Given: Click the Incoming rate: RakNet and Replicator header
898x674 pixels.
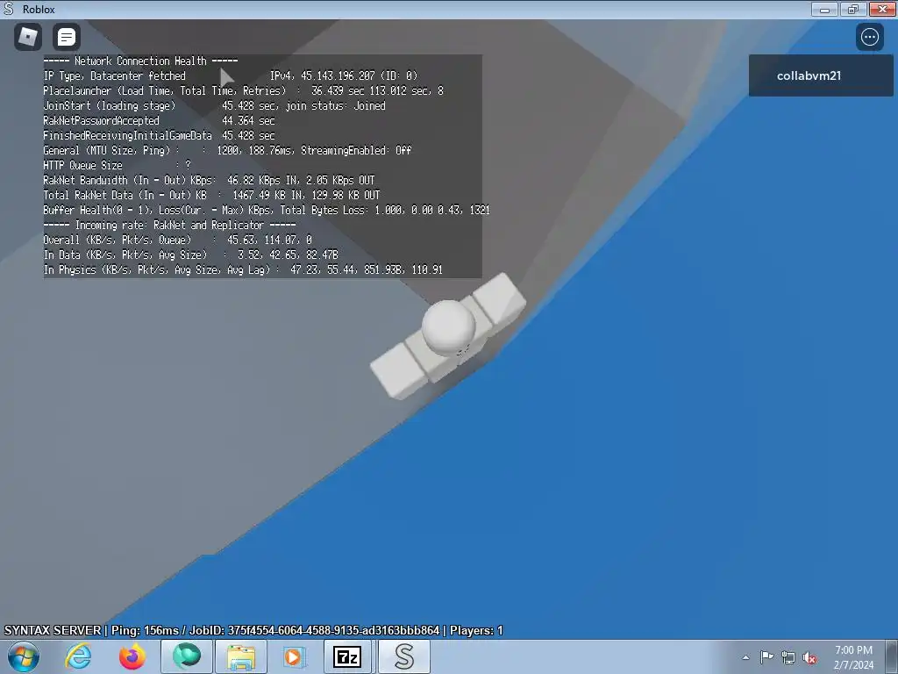Looking at the screenshot, I should (169, 225).
